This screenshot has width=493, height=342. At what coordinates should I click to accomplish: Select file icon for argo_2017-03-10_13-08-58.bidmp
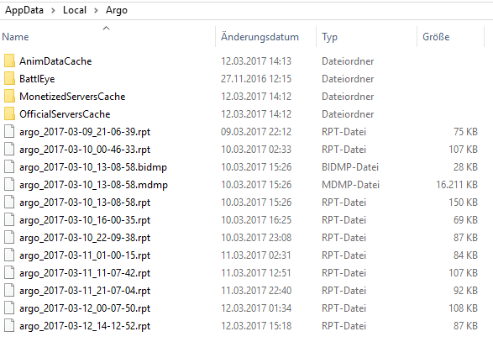[x=9, y=166]
